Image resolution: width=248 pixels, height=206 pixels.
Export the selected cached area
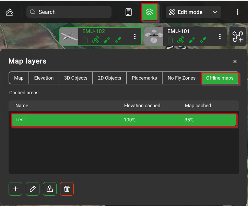point(50,189)
